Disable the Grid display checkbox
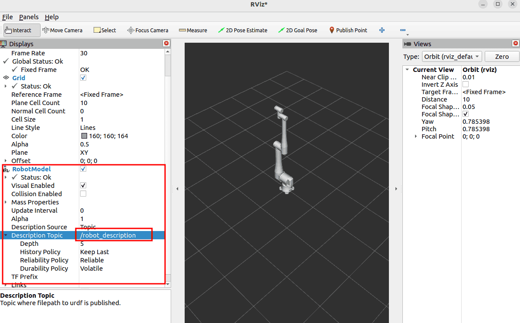Image resolution: width=520 pixels, height=323 pixels. tap(83, 78)
